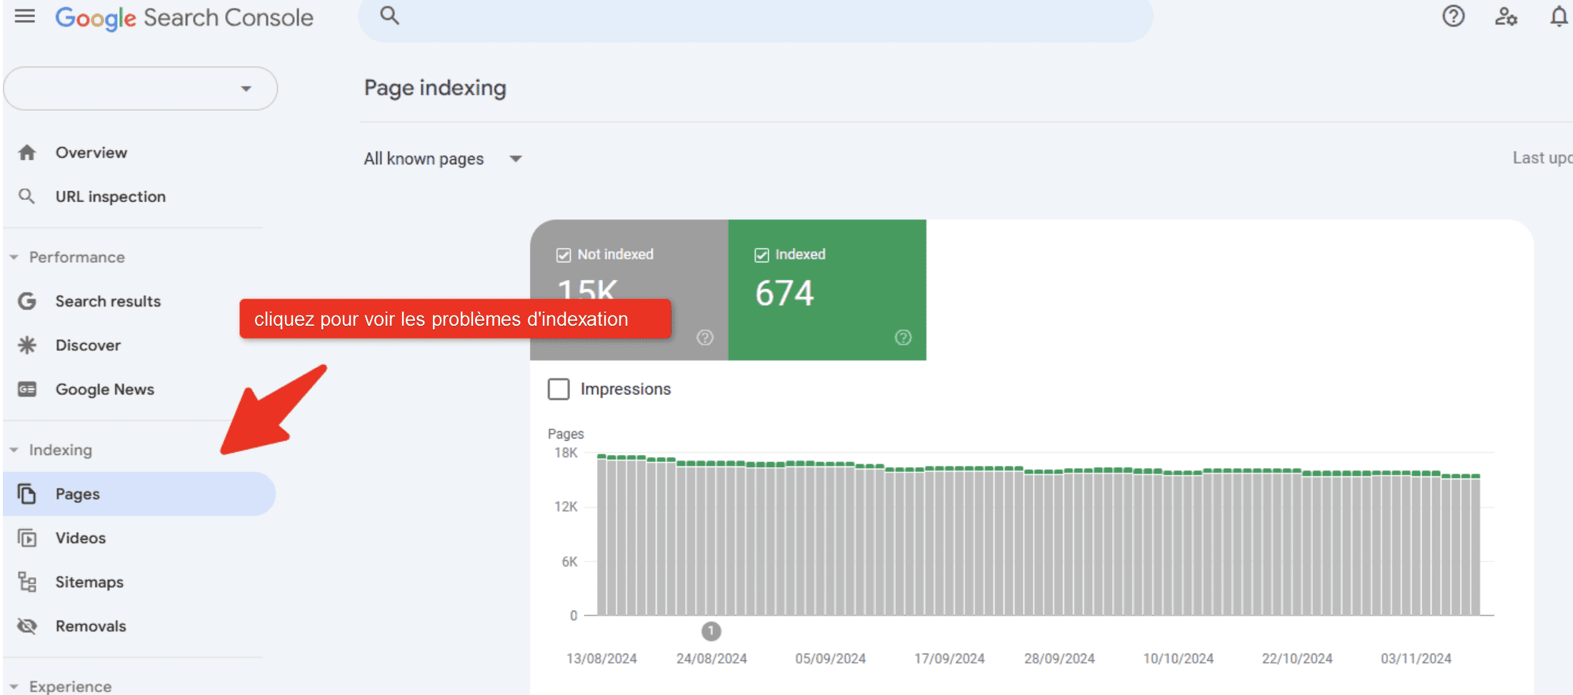
Task: Enable the Impressions checkbox
Action: coord(559,389)
